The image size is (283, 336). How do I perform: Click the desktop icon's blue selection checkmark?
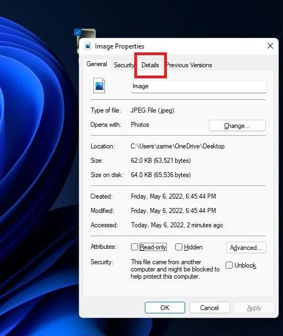point(77,33)
